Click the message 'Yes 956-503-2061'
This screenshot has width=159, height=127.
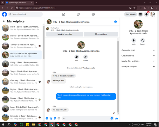(x=60, y=110)
